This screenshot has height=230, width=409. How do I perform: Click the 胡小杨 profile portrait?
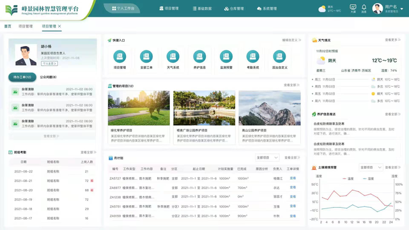[26, 55]
